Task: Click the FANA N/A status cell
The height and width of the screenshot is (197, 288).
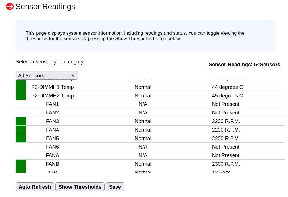Action: pos(143,155)
